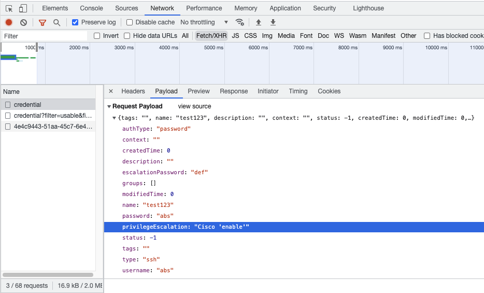Tick checkbox beside credential request

coord(8,105)
